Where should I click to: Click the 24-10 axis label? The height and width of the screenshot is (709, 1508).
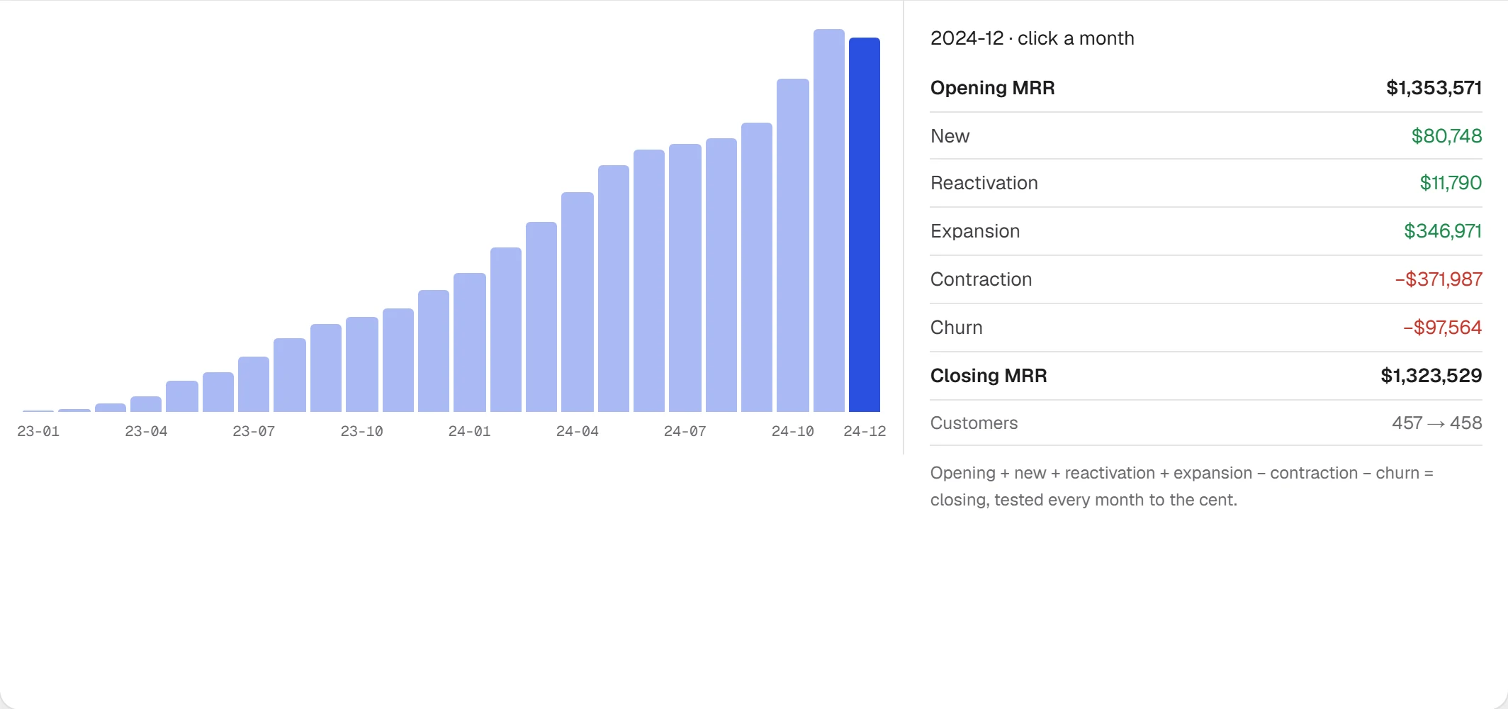(793, 431)
